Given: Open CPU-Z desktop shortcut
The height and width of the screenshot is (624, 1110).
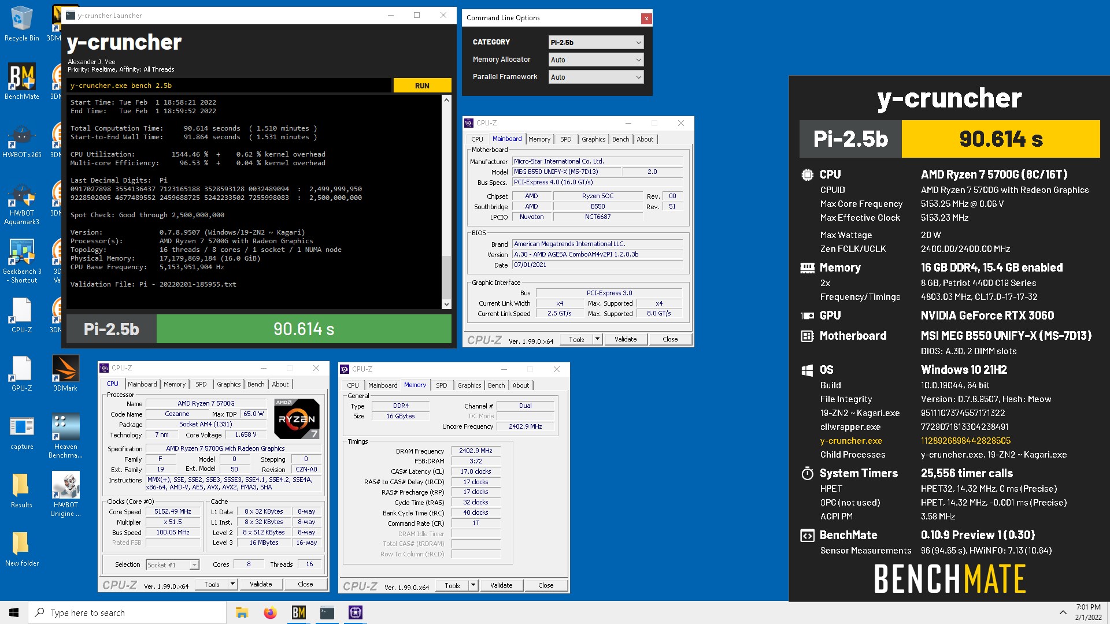Looking at the screenshot, I should coord(21,315).
